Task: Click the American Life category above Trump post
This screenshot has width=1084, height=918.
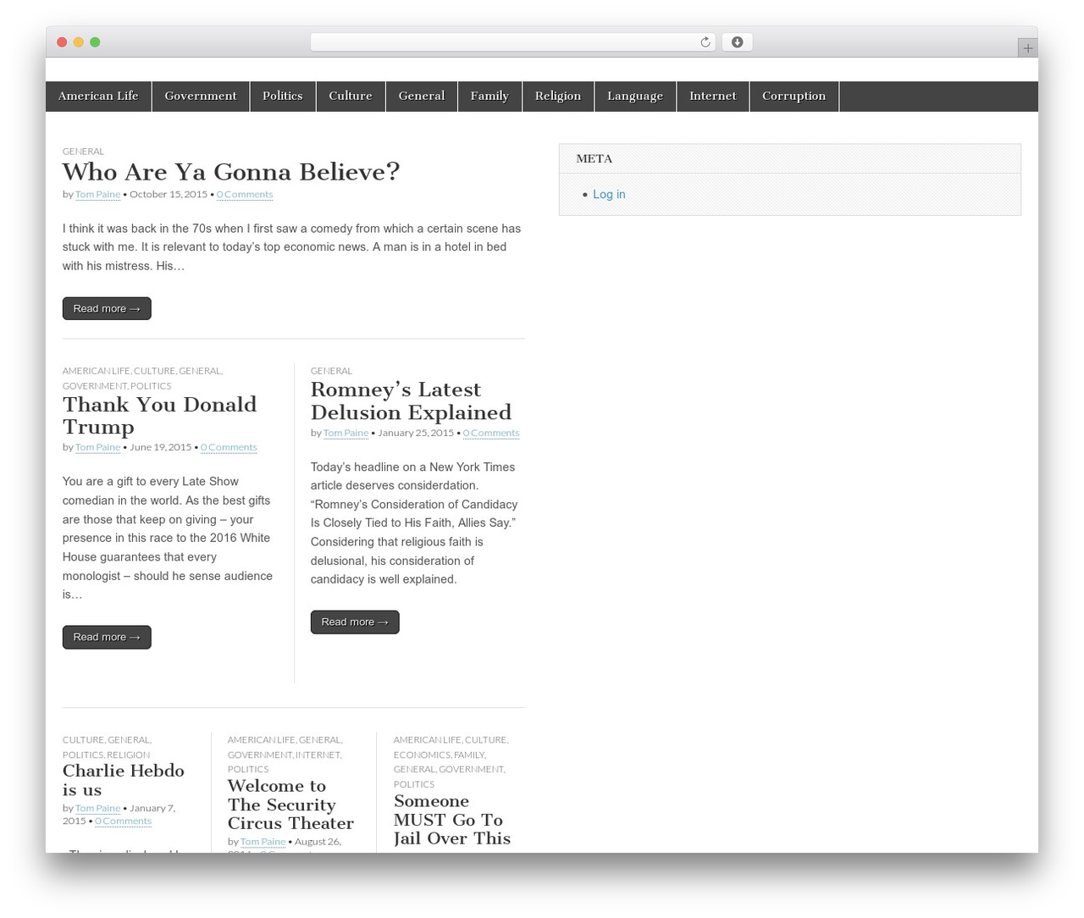Action: tap(96, 371)
